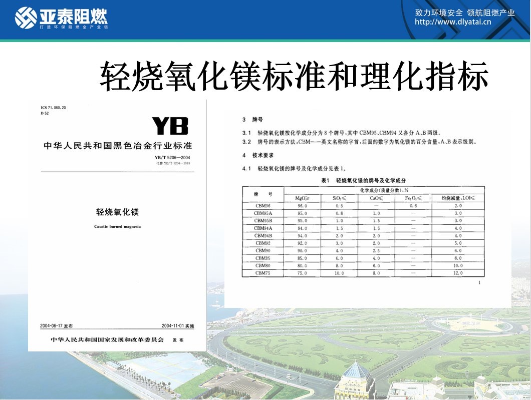
Task: Click the line 代替 YB/T 5206—1993
Action: (x=173, y=163)
